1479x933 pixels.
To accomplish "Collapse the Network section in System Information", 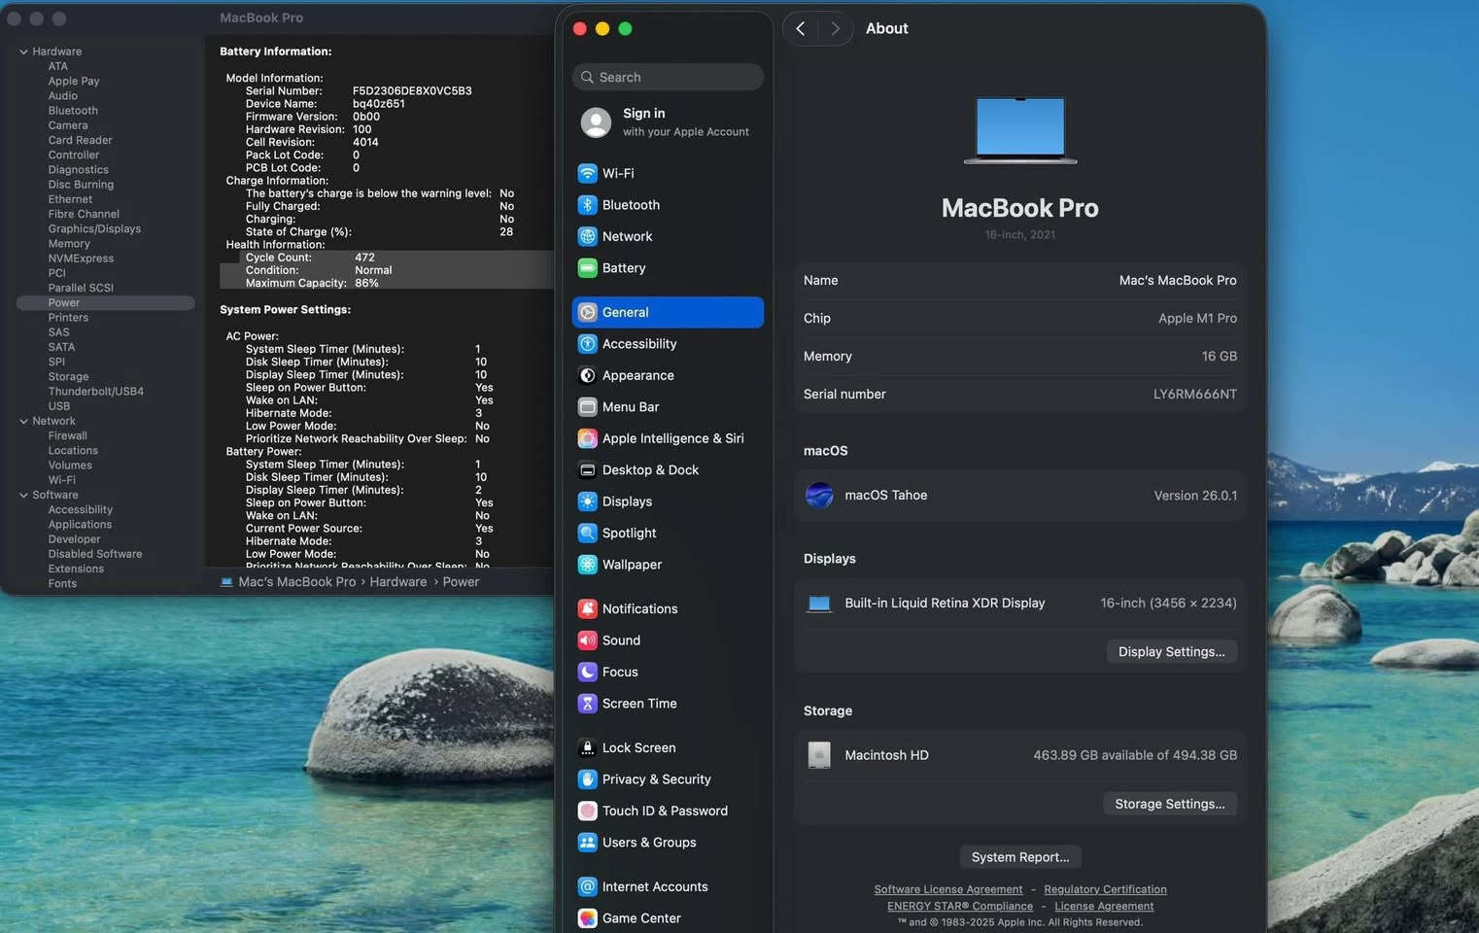I will click(x=23, y=421).
